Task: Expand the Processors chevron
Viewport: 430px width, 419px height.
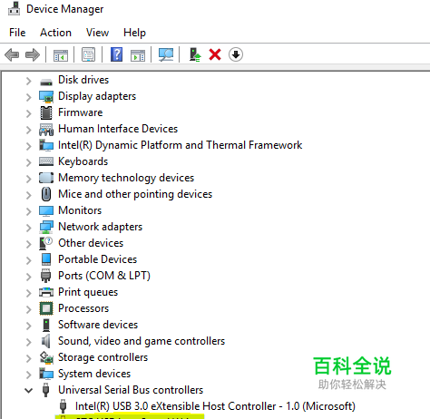Action: (x=28, y=309)
